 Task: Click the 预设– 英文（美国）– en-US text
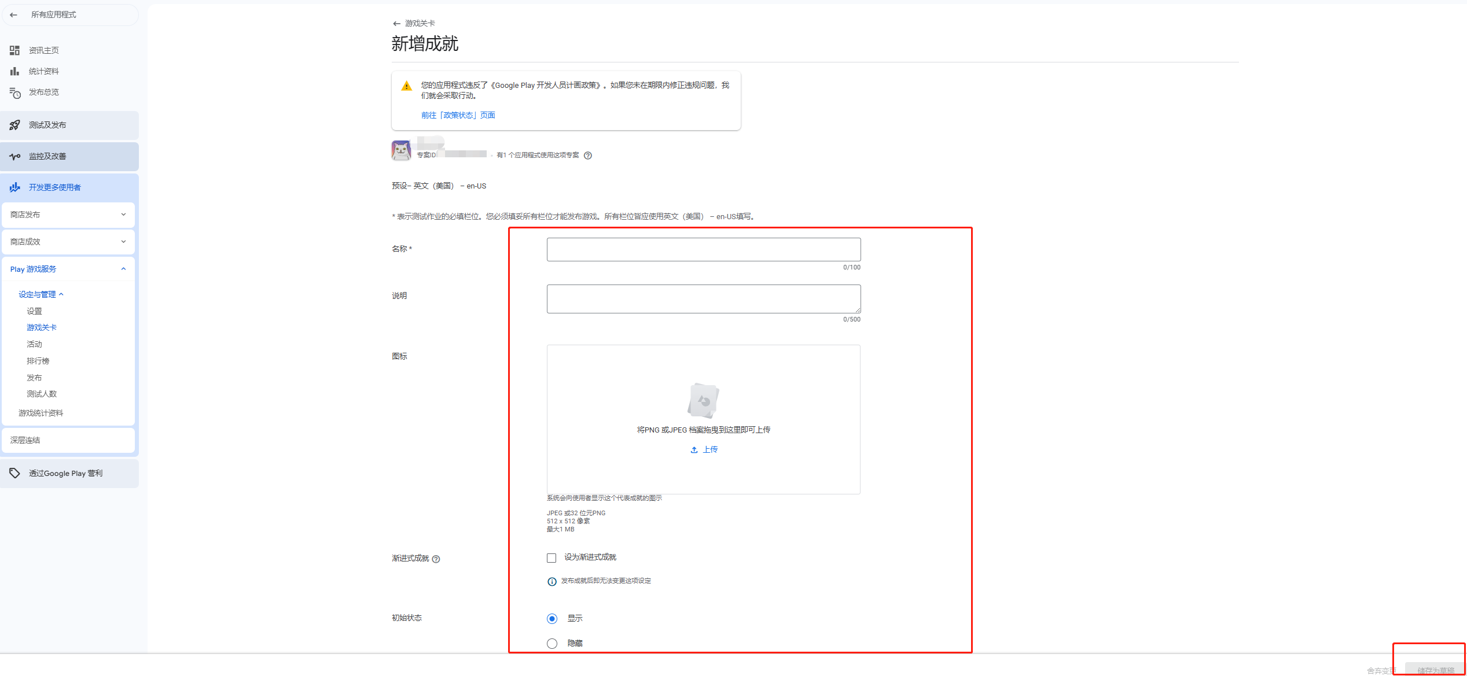(439, 186)
